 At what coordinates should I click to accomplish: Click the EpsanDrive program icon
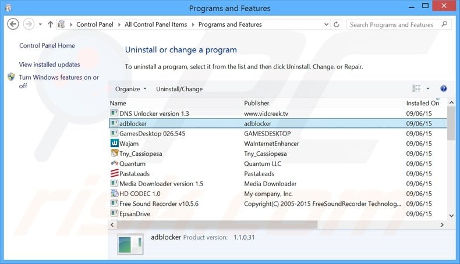(114, 213)
